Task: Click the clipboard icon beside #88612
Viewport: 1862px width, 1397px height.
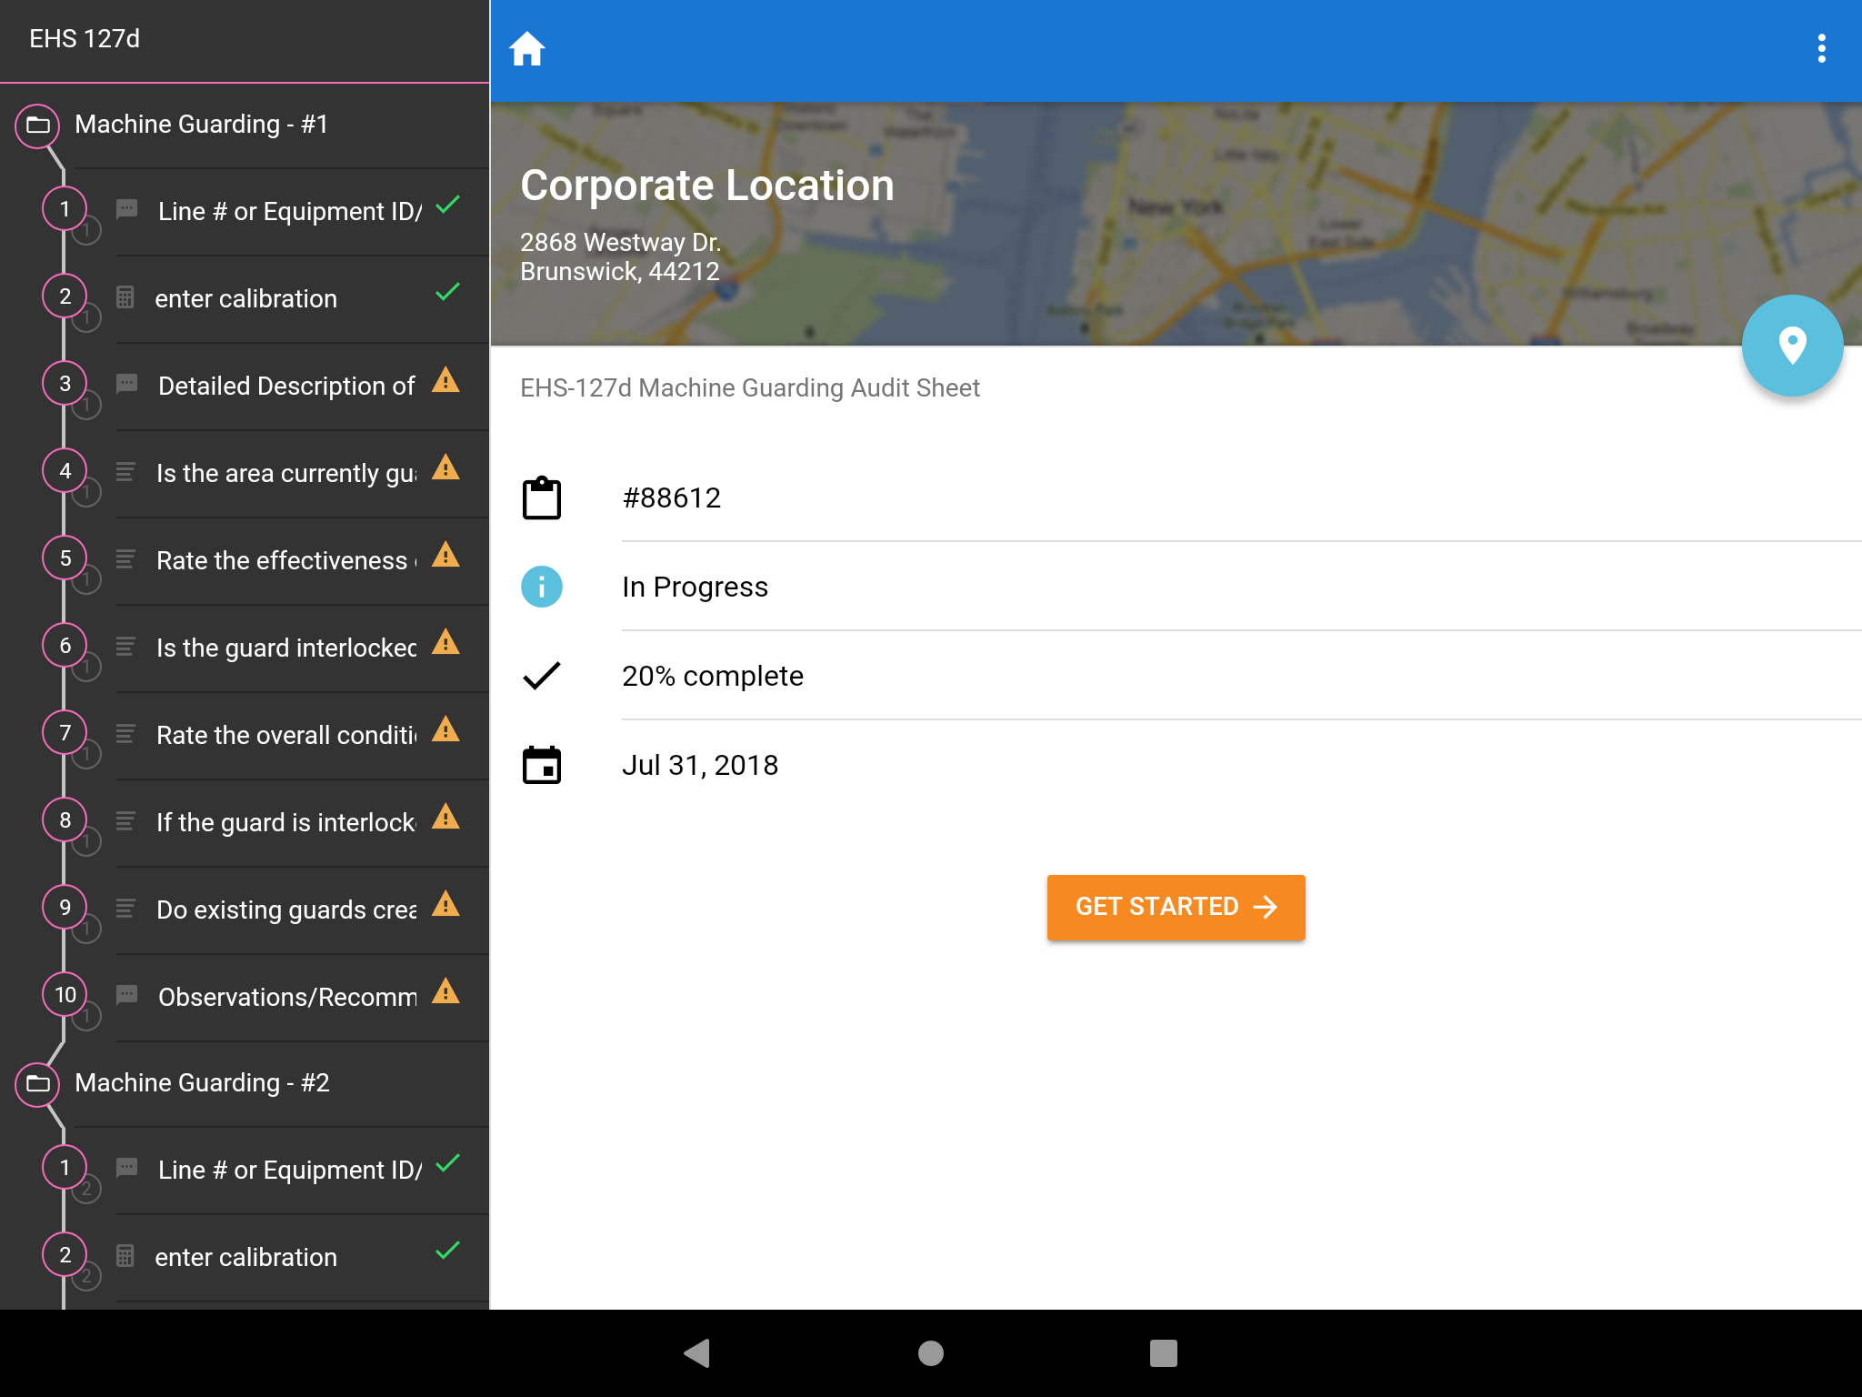Action: pos(542,497)
